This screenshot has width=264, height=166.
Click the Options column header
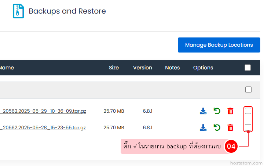point(203,68)
